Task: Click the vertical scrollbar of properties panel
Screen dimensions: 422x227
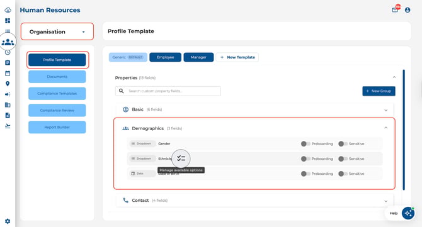Action: tap(404, 130)
